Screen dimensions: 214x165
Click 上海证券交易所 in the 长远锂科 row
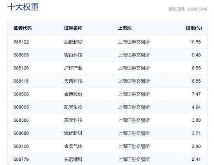pyautogui.click(x=134, y=160)
